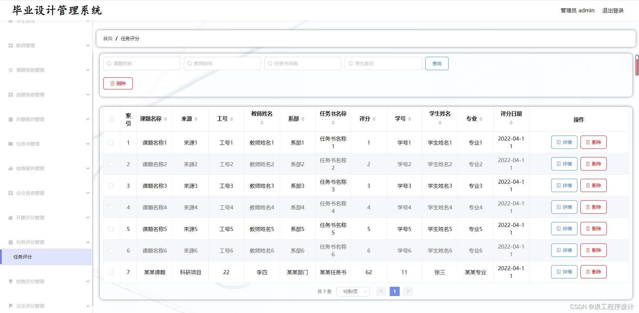Image resolution: width=639 pixels, height=313 pixels.
Task: Expand 选题信息管理 menu chevron
Action: (x=88, y=95)
